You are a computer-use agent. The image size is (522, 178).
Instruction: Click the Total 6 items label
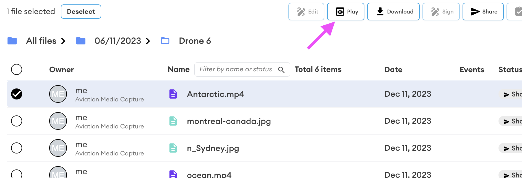[318, 69]
